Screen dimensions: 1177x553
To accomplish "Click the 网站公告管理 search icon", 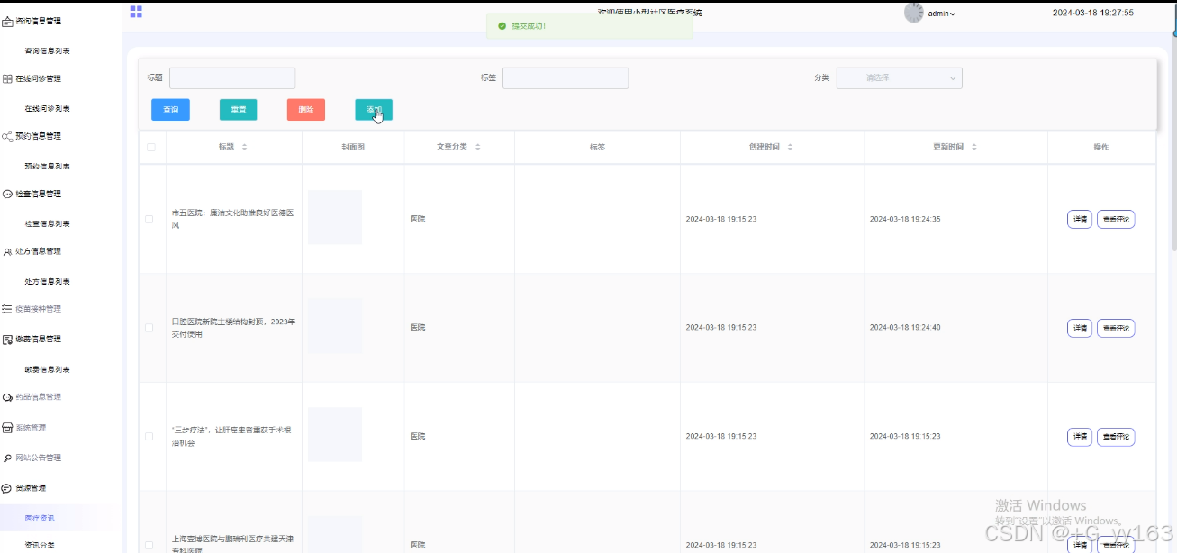I will point(7,458).
